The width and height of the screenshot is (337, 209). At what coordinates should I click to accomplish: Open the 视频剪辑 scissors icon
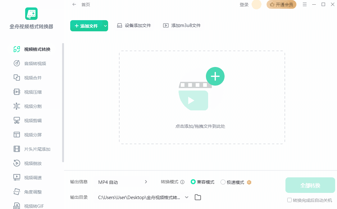click(17, 120)
